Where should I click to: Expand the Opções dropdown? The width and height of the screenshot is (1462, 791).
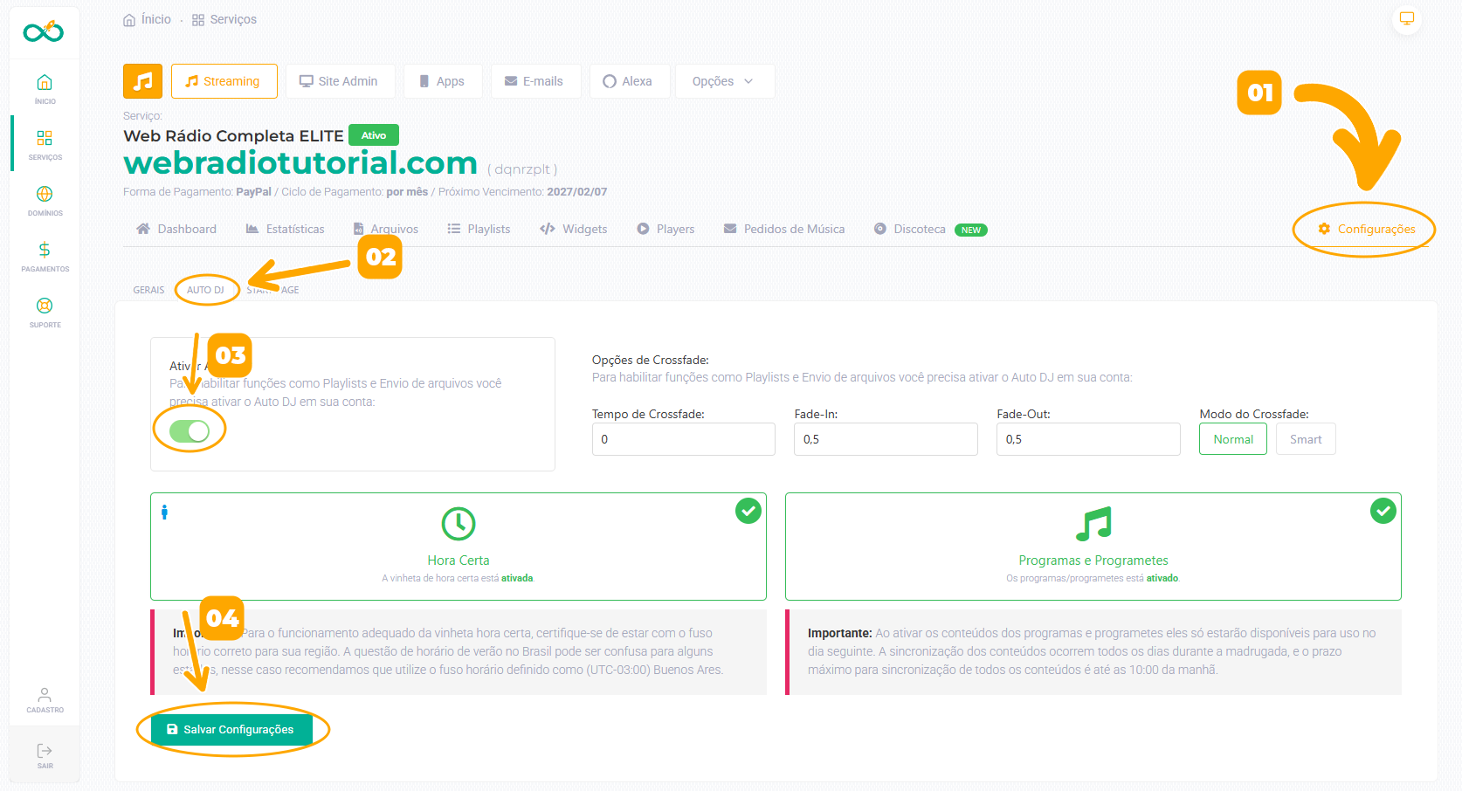point(723,81)
